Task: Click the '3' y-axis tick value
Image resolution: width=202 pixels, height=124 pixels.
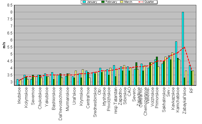Action: (x=11, y=82)
